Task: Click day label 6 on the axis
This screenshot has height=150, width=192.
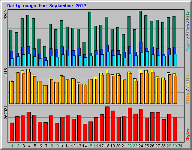Action: pyautogui.click(x=40, y=146)
